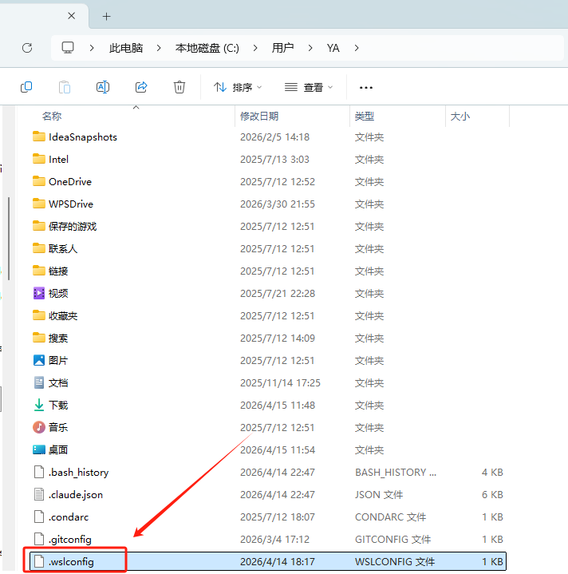This screenshot has width=568, height=574.
Task: Sort by 大小 column header
Action: click(x=460, y=117)
